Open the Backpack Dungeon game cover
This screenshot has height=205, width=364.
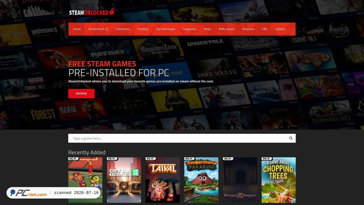click(x=240, y=180)
